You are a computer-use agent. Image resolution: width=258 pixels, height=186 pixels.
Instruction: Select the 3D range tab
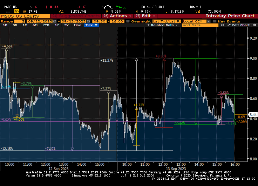[15, 25]
